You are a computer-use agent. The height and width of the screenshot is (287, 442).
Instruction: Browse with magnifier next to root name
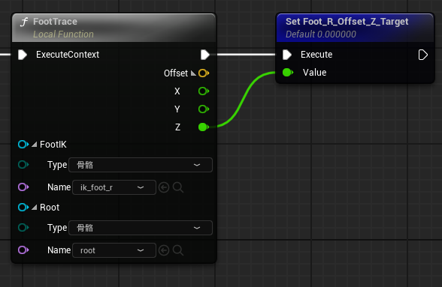coord(178,250)
